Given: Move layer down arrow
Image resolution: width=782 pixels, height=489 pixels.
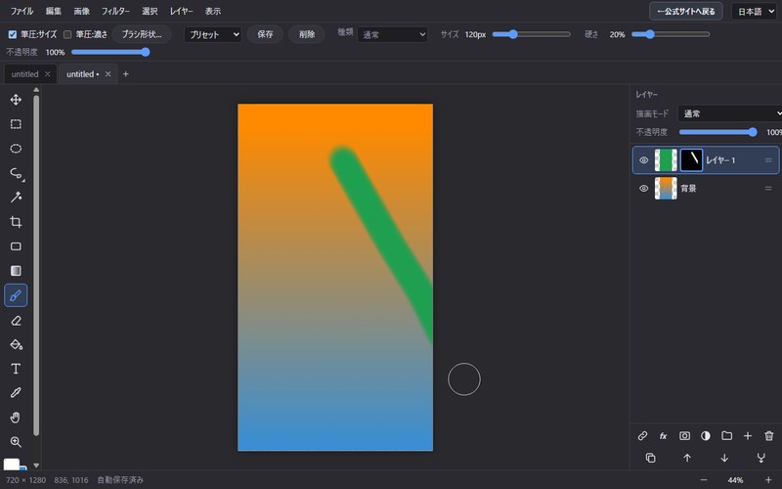Looking at the screenshot, I should (x=724, y=458).
